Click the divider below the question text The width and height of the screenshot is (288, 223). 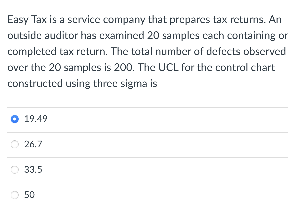tap(143, 107)
